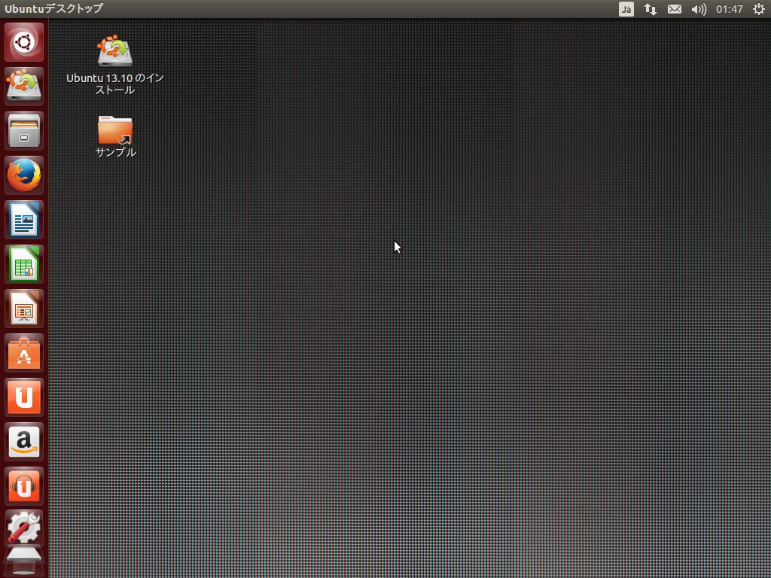Open Ubuntu One from launcher
771x578 pixels.
24,397
